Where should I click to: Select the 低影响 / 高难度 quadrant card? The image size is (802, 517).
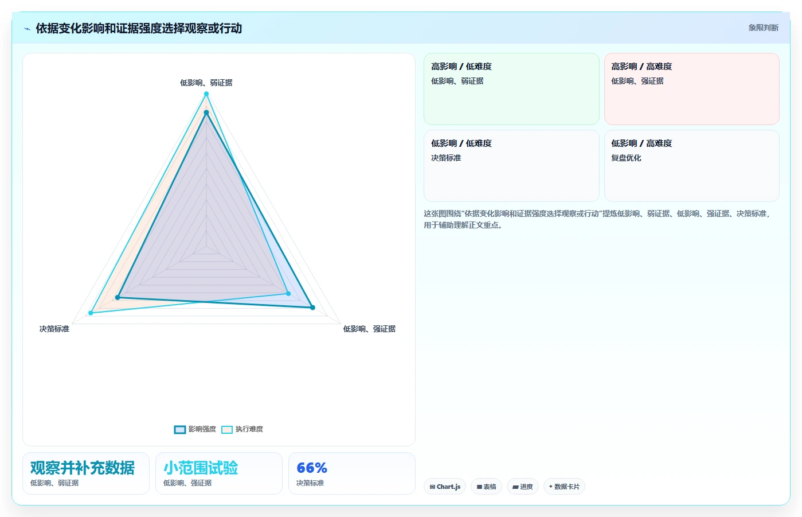pyautogui.click(x=691, y=166)
